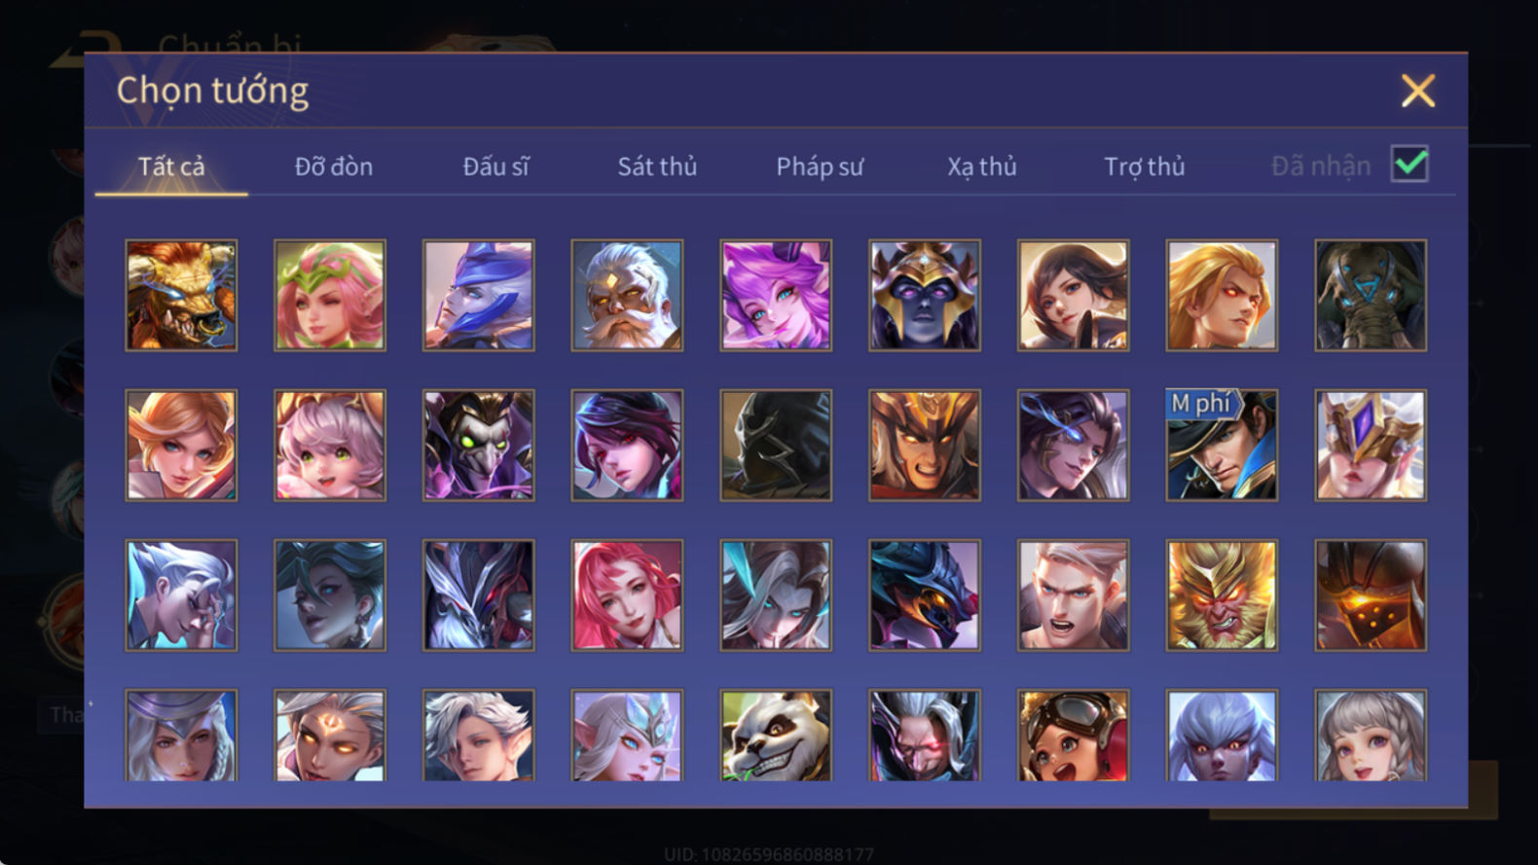Pick the golden monkey king hero
Image resolution: width=1538 pixels, height=865 pixels.
[1222, 595]
